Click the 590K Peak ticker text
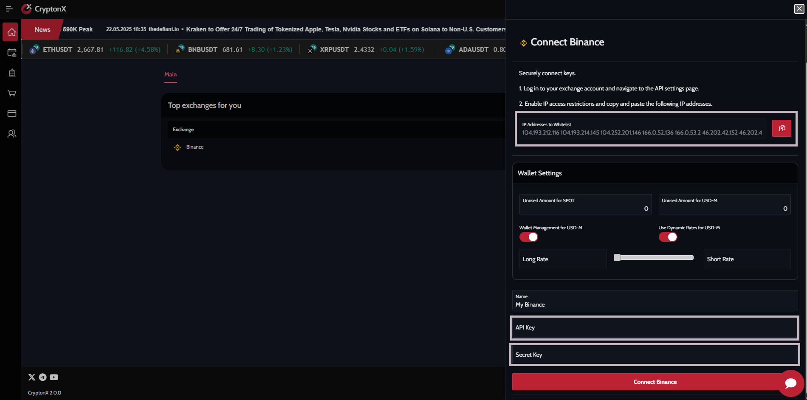The image size is (807, 400). pyautogui.click(x=78, y=29)
